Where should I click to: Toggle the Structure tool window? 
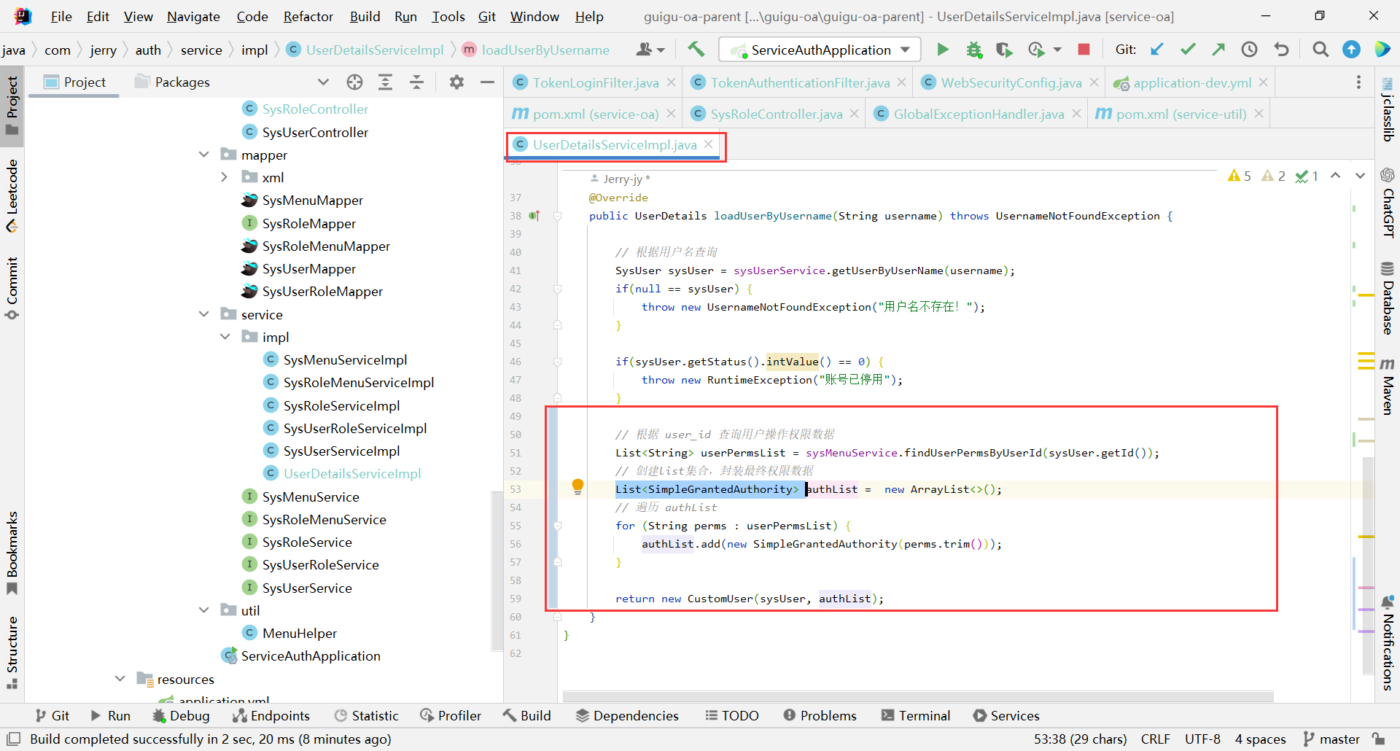coord(12,652)
